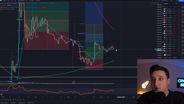Image resolution: width=184 pixels, height=104 pixels.
Task: Open the LUNAUSD symbol search at top left
Action: tap(3, 1)
